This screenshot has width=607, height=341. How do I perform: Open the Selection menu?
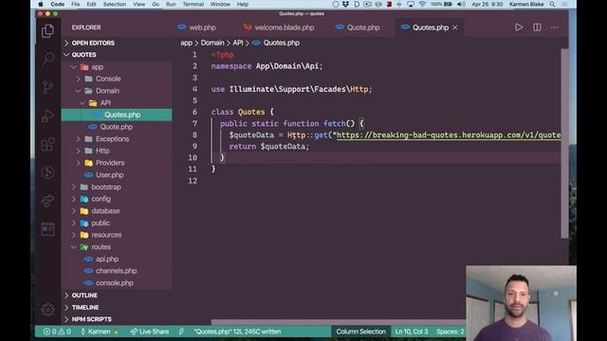[x=115, y=4]
